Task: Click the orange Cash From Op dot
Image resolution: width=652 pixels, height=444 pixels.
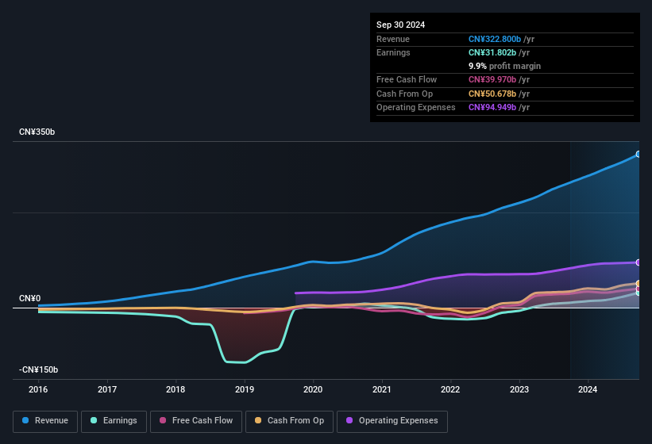Action: tap(259, 421)
